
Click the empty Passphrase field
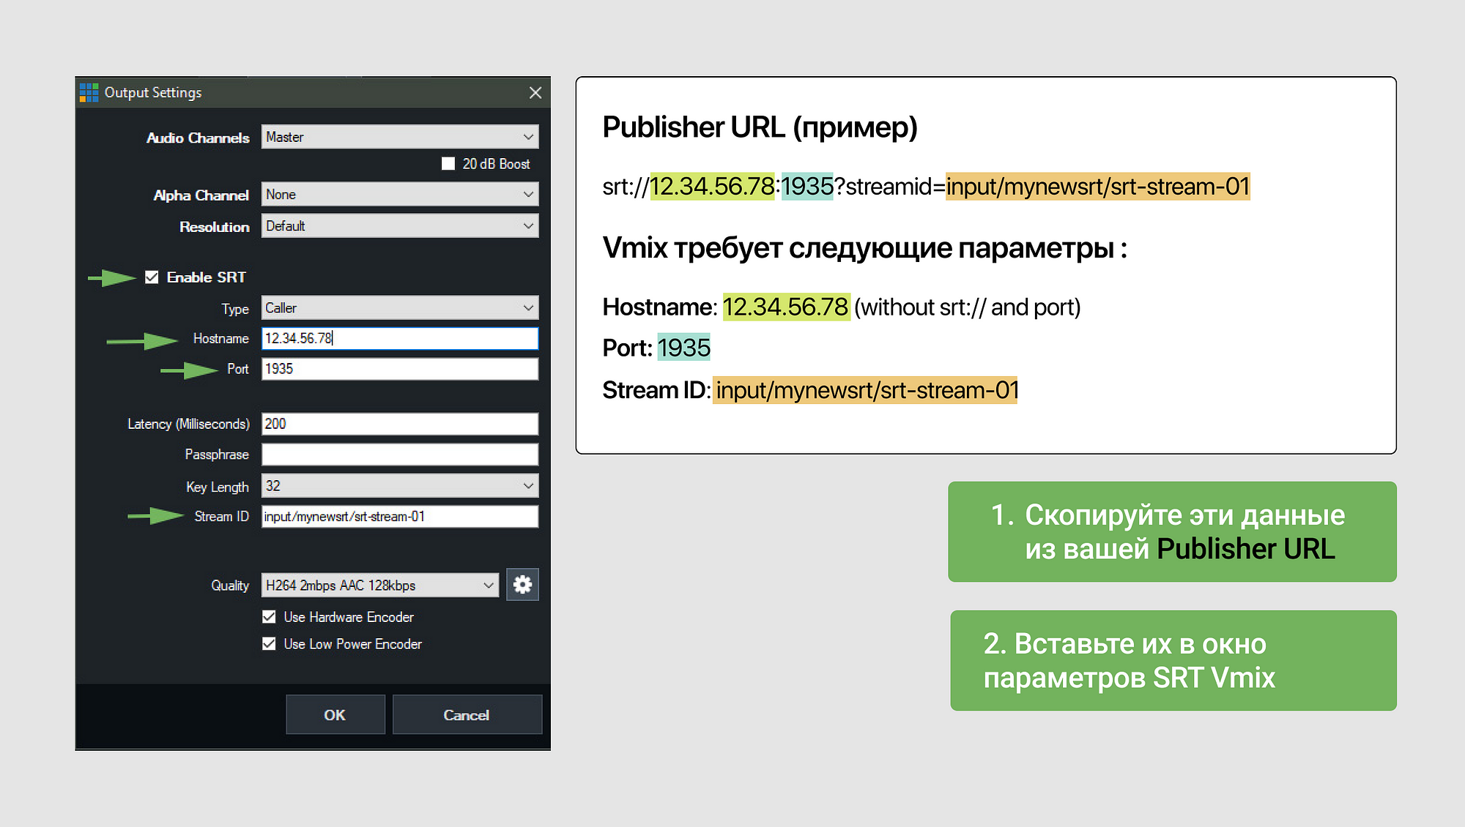[x=400, y=454]
